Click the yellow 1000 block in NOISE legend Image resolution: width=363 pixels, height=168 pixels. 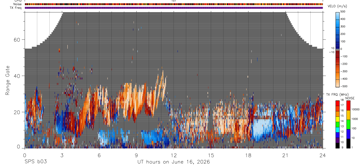click(x=348, y=115)
